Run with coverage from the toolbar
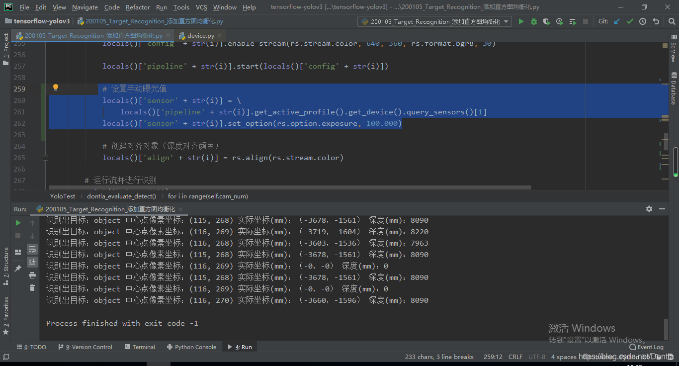This screenshot has width=679, height=366. click(547, 21)
